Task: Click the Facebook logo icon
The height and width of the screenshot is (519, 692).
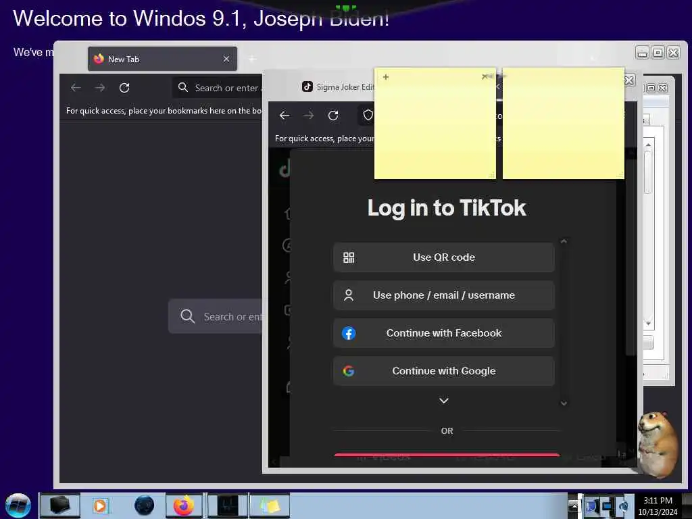Action: (x=349, y=333)
